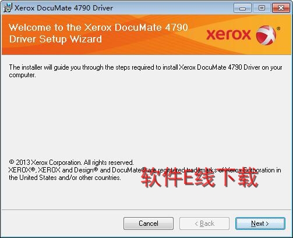Cancel the driver installation

149,223
